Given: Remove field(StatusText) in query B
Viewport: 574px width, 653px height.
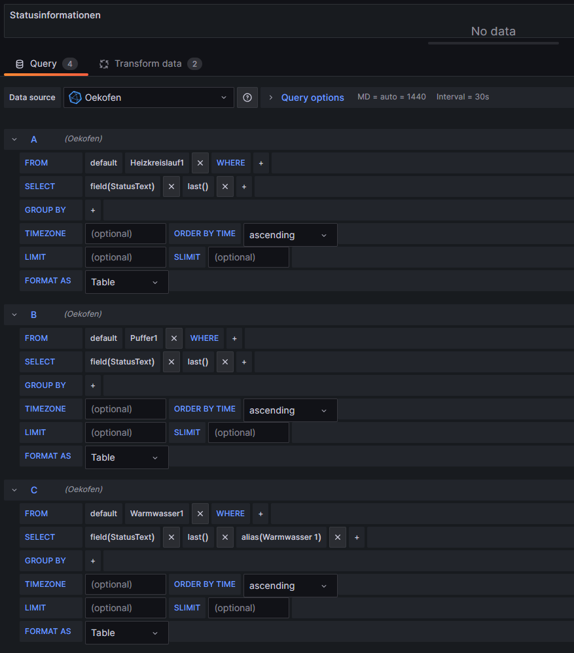Looking at the screenshot, I should point(171,362).
